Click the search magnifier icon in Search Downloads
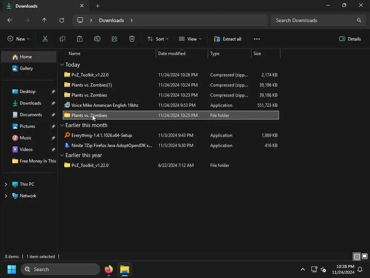 359,20
